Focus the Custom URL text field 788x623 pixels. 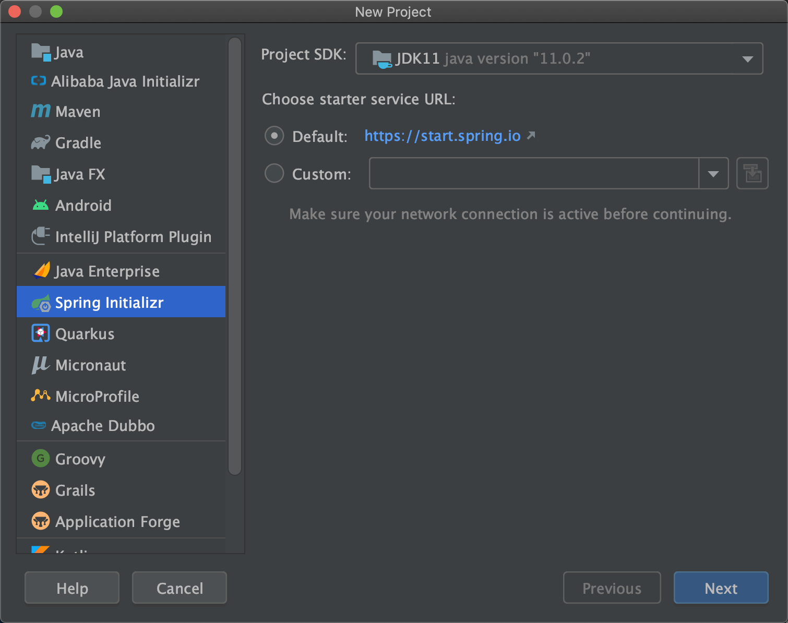pyautogui.click(x=534, y=173)
